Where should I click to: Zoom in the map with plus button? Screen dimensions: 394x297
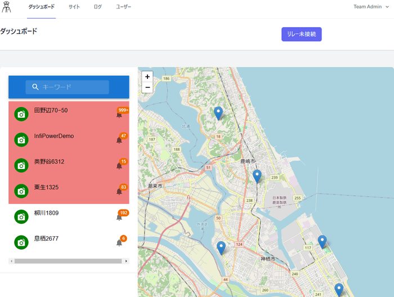(147, 77)
